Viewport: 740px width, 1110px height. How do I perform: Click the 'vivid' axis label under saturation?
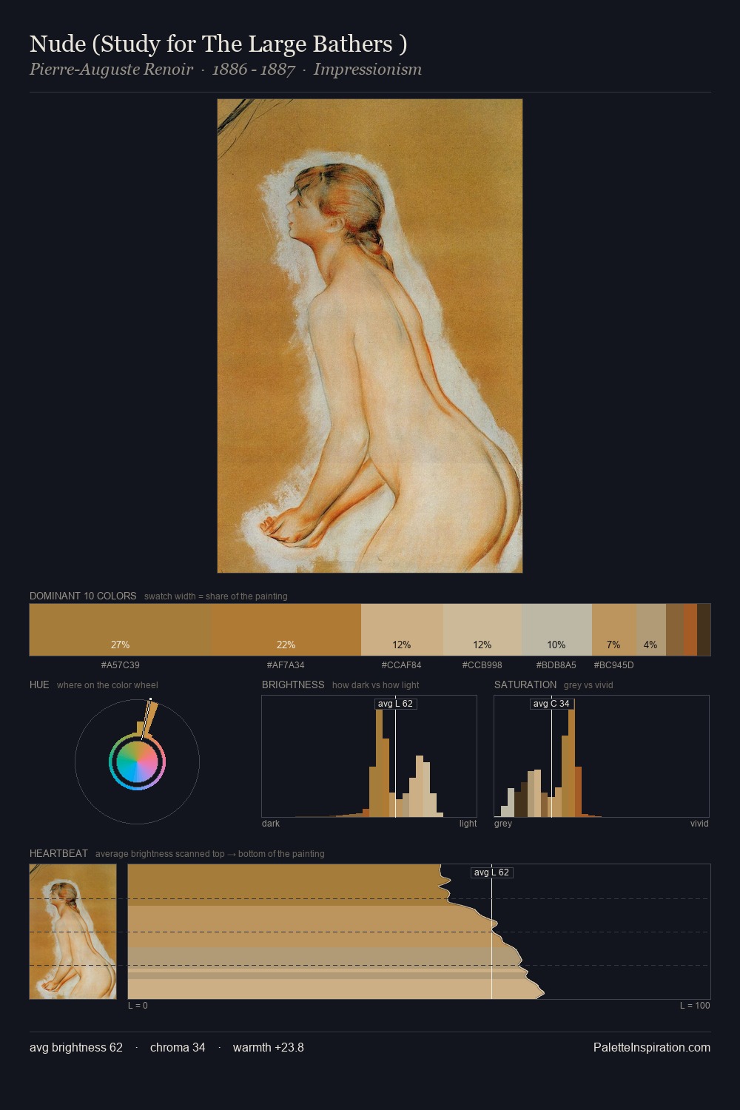(x=699, y=824)
